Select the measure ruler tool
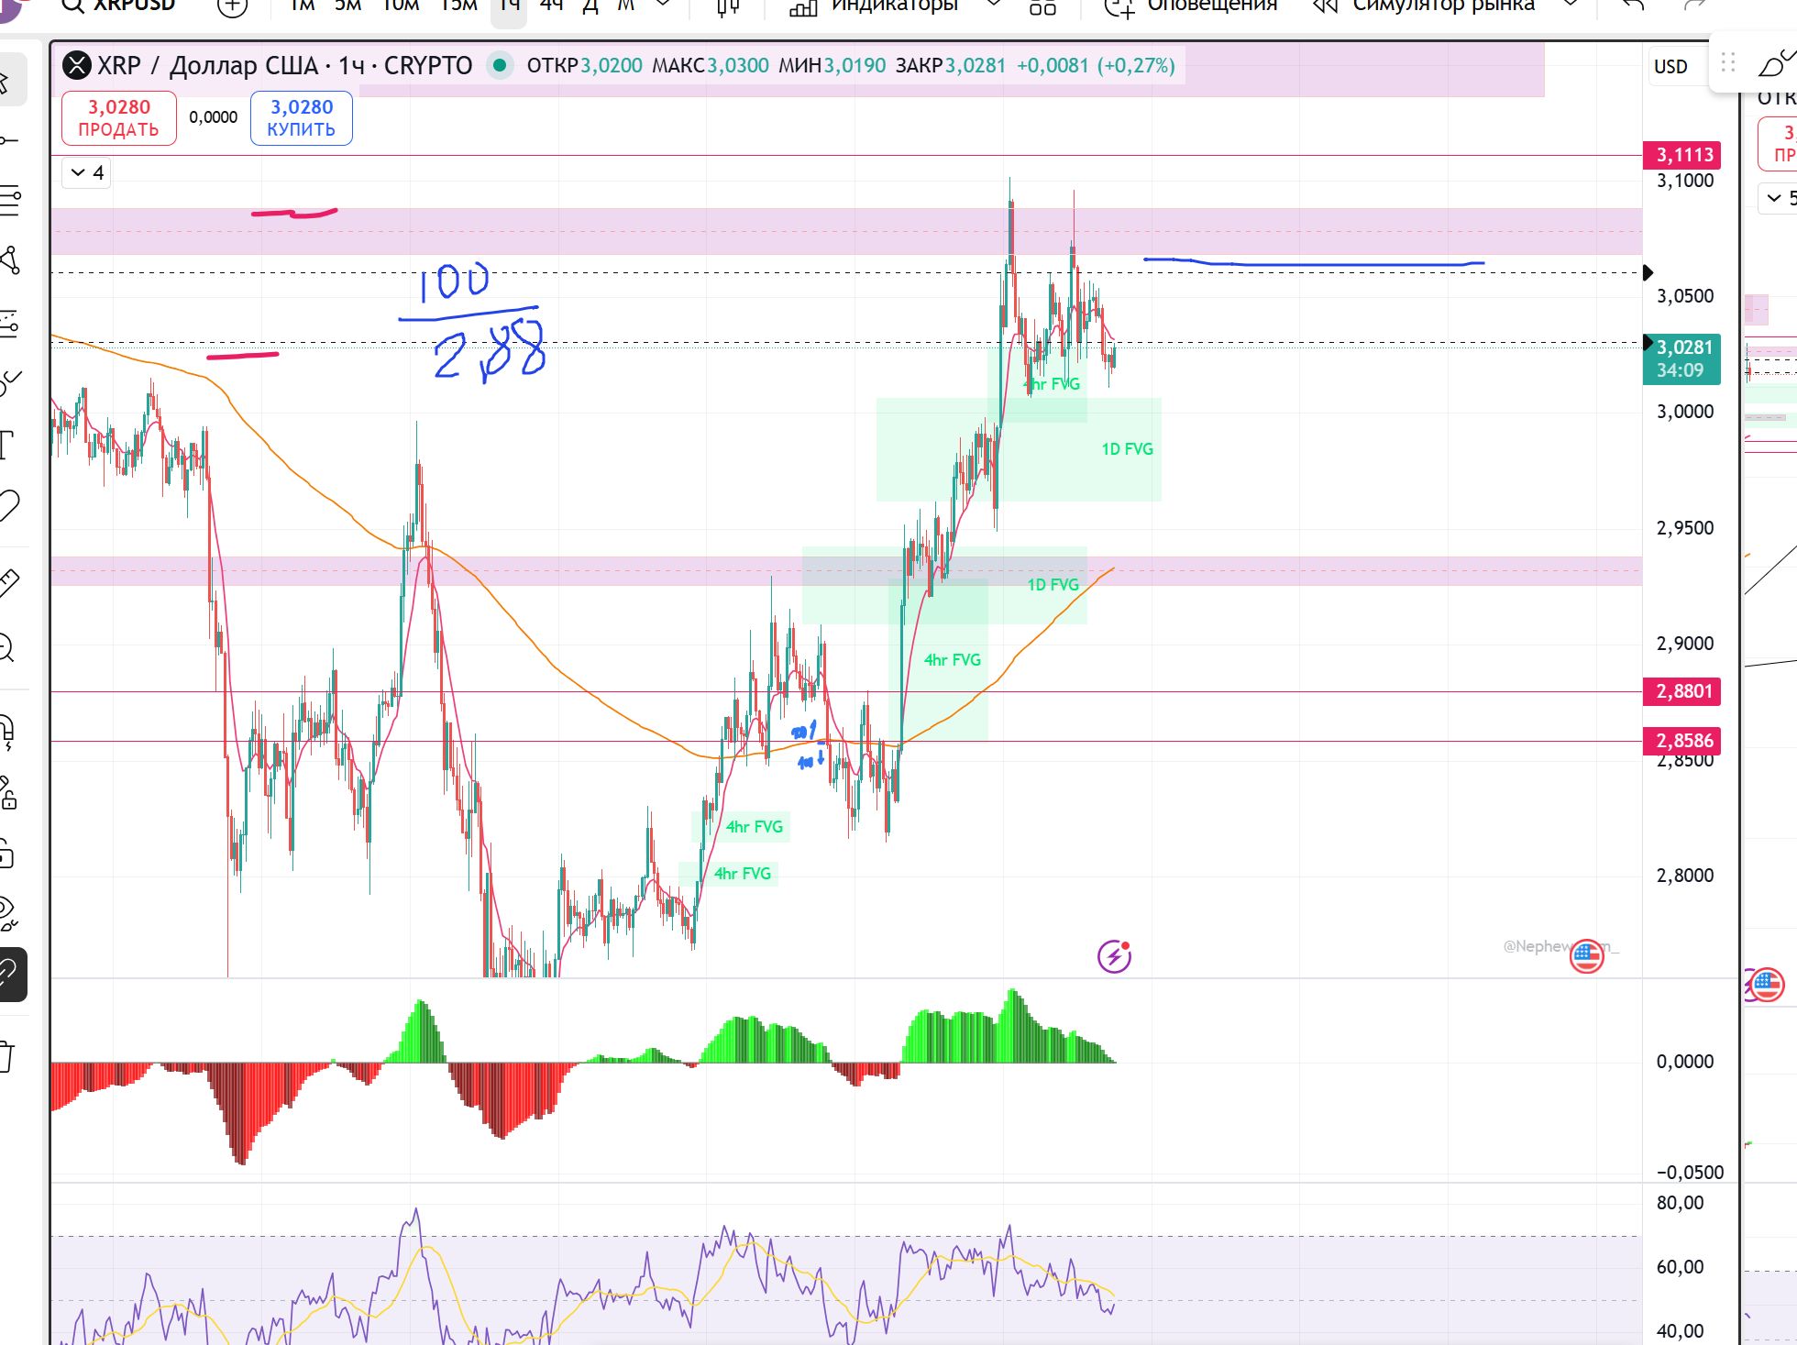 7,580
